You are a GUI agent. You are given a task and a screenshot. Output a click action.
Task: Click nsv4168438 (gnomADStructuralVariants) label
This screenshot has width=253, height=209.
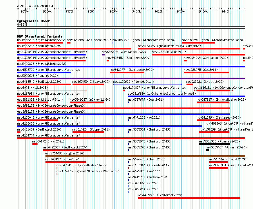[x=49, y=123]
